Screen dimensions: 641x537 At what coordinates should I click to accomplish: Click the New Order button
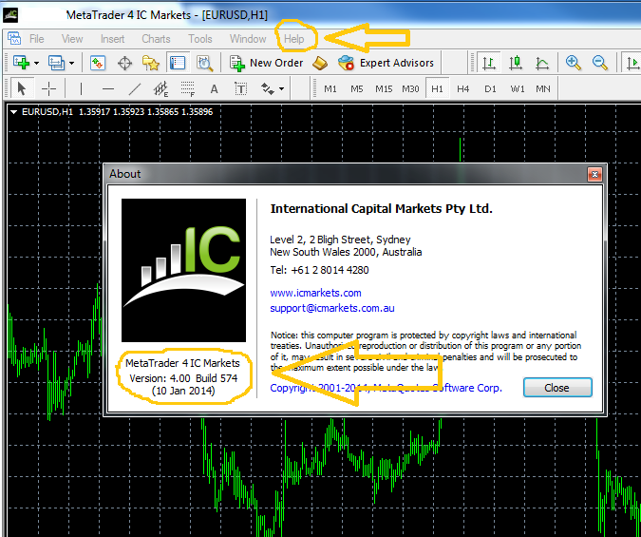point(266,63)
